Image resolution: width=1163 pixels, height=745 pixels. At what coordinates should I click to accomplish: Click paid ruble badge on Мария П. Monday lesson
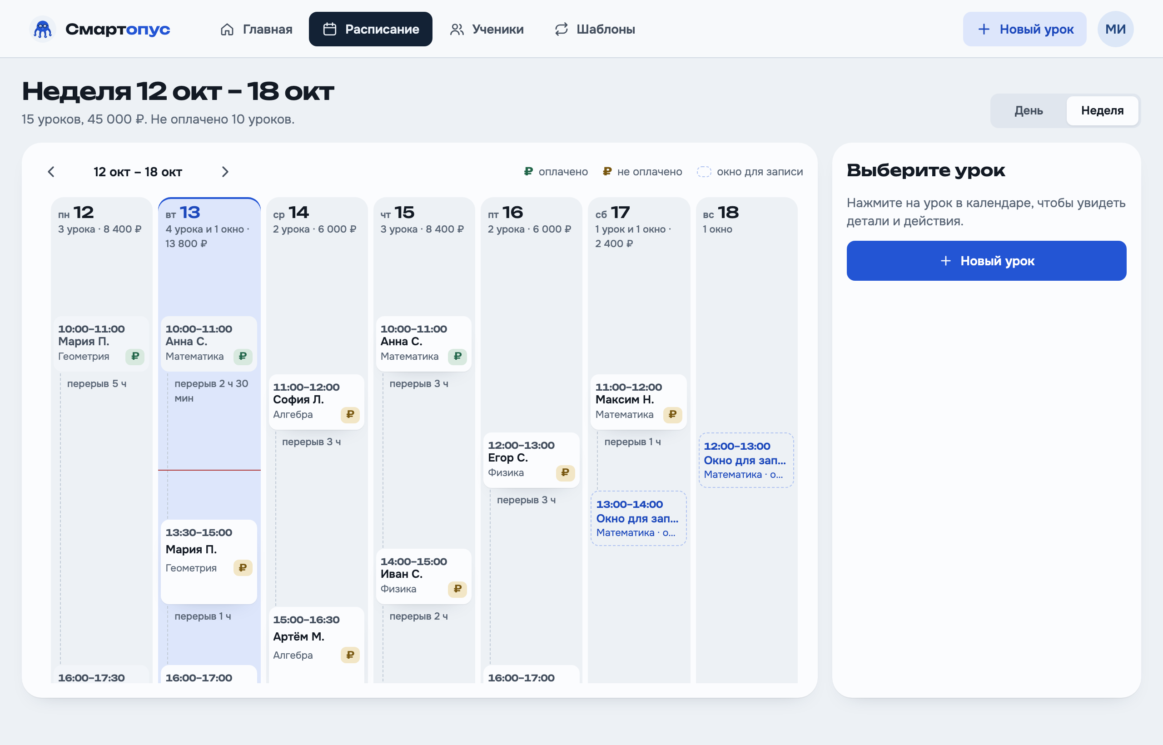(135, 357)
